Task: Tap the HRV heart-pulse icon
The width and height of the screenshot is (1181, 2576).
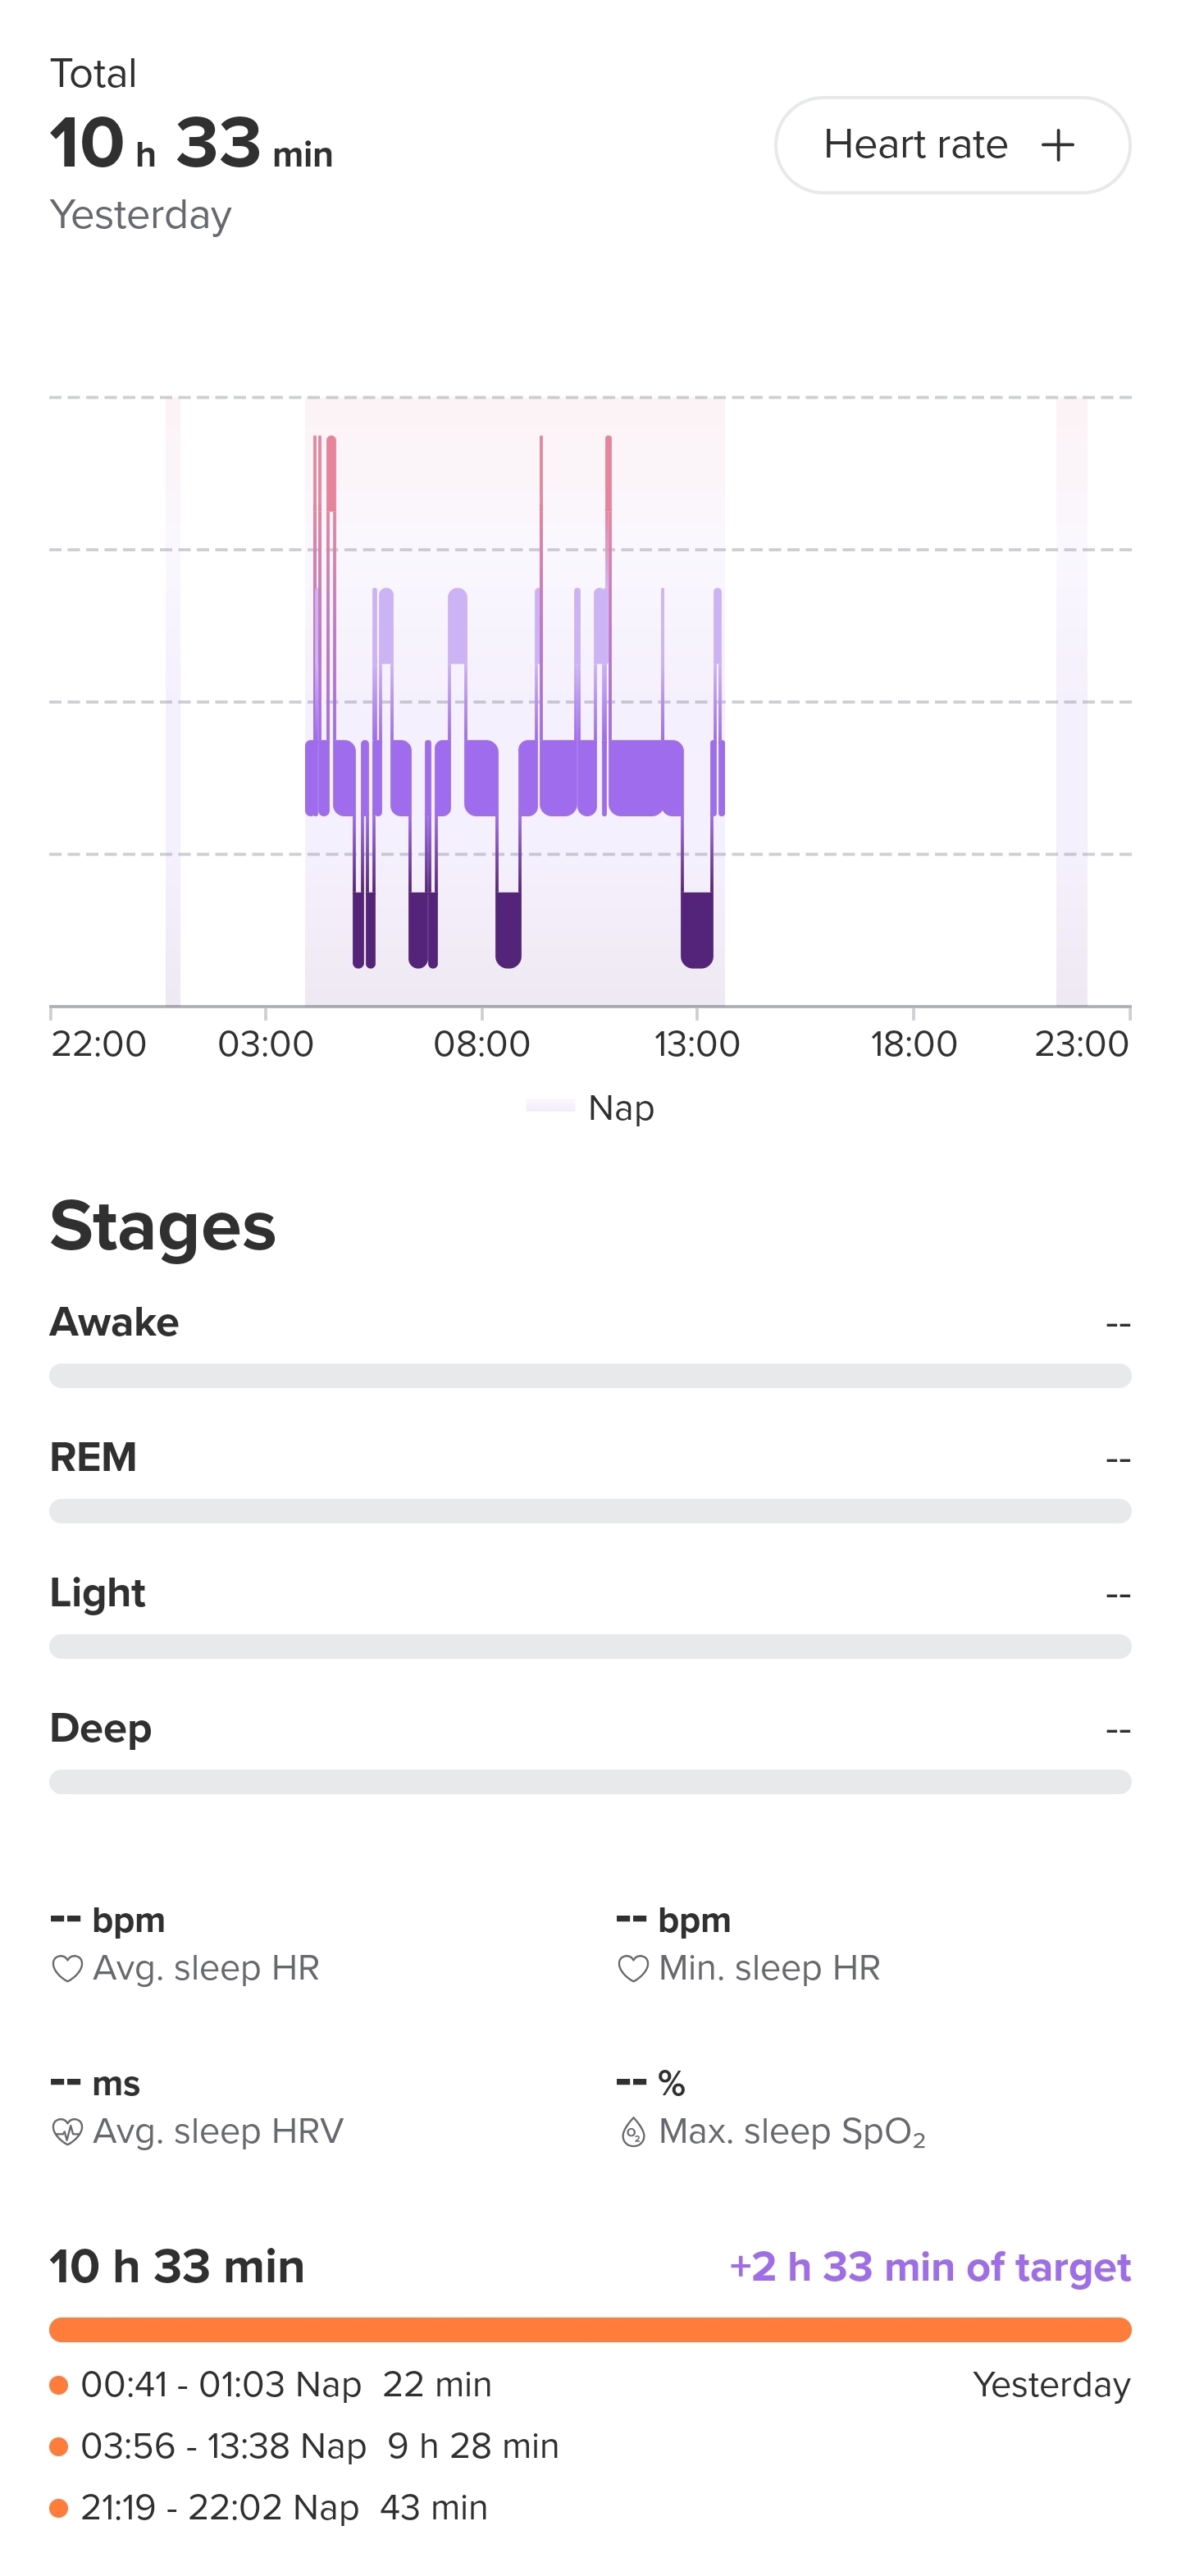Action: pos(67,2132)
